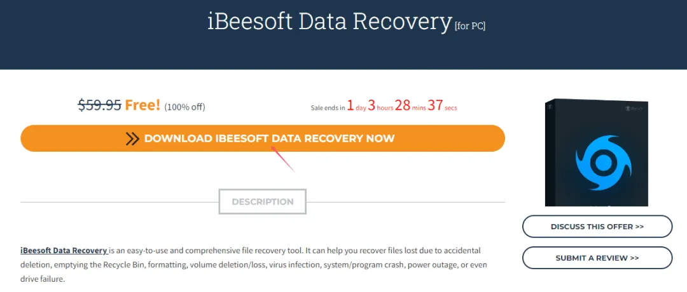
Task: Download iBeesoft Data Recovery Now
Action: (x=263, y=138)
